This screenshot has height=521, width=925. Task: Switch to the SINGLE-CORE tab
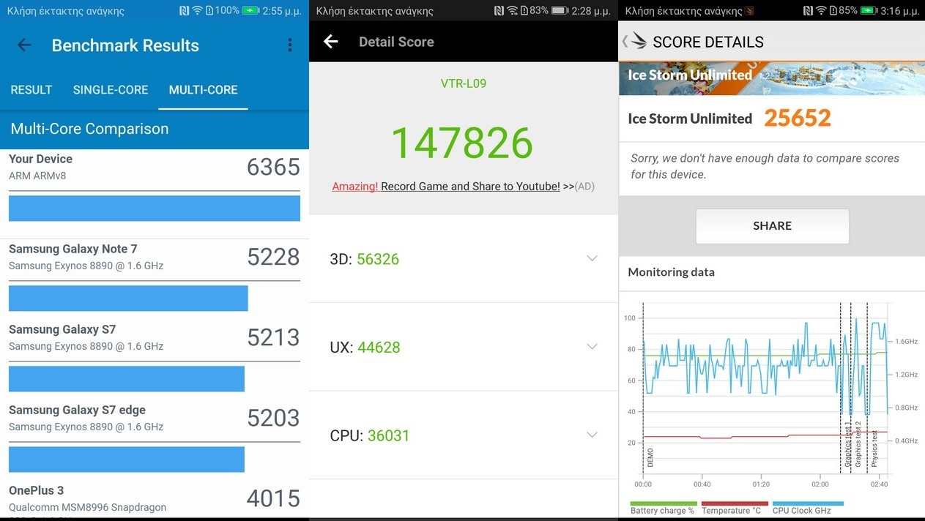click(111, 90)
